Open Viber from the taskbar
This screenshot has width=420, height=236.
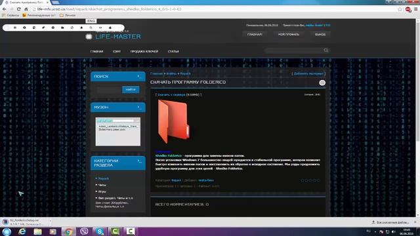(x=84, y=231)
